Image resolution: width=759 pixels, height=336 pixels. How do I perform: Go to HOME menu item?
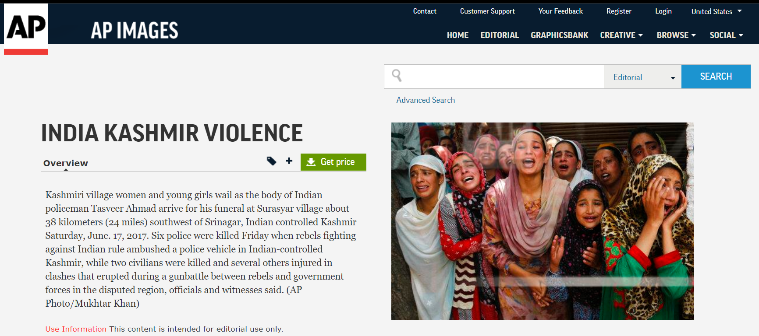pos(458,35)
